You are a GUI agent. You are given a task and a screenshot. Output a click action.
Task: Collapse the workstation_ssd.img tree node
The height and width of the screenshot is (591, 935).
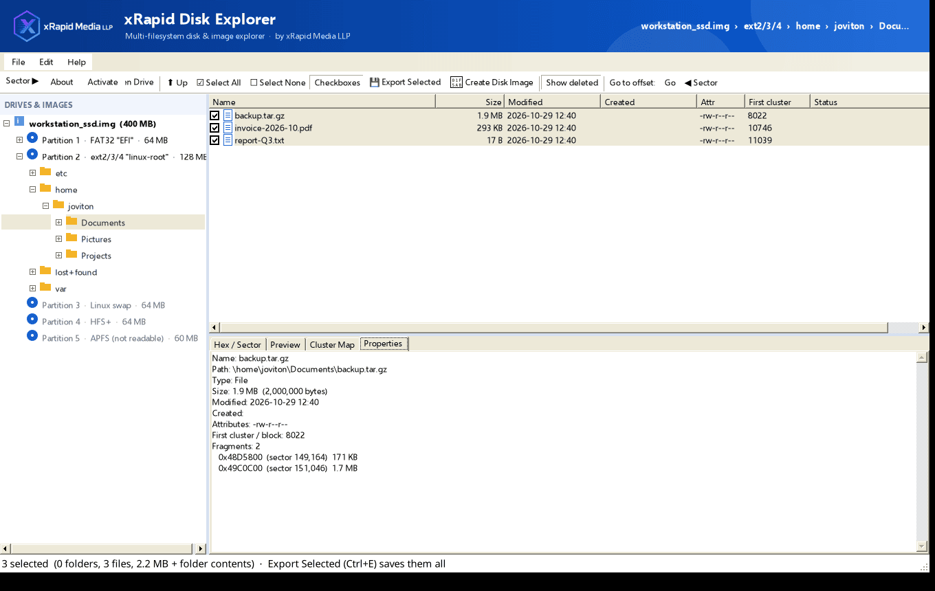pos(6,124)
